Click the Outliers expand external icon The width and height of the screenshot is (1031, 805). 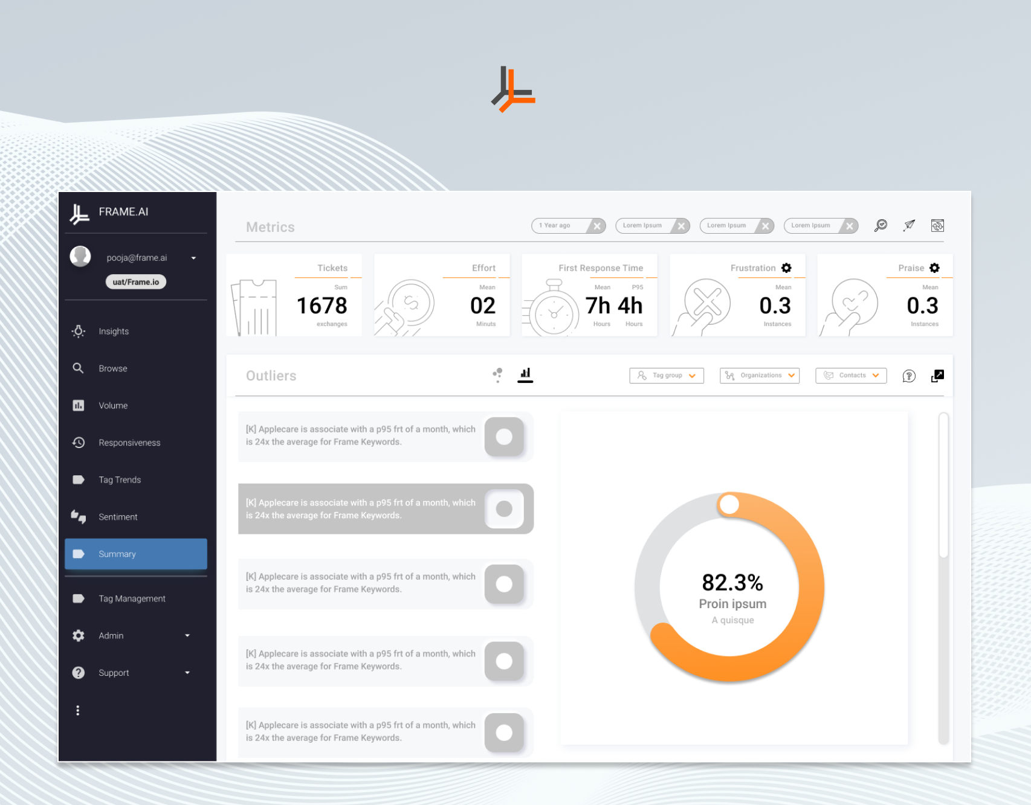point(937,376)
